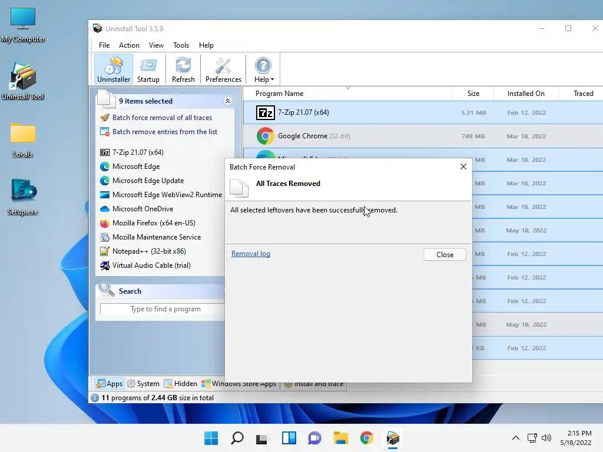603x452 pixels.
Task: Click the 749 MB size cell
Action: [473, 136]
